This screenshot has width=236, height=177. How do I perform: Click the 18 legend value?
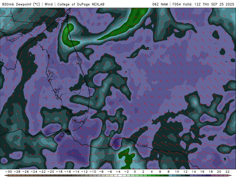pos(211,172)
